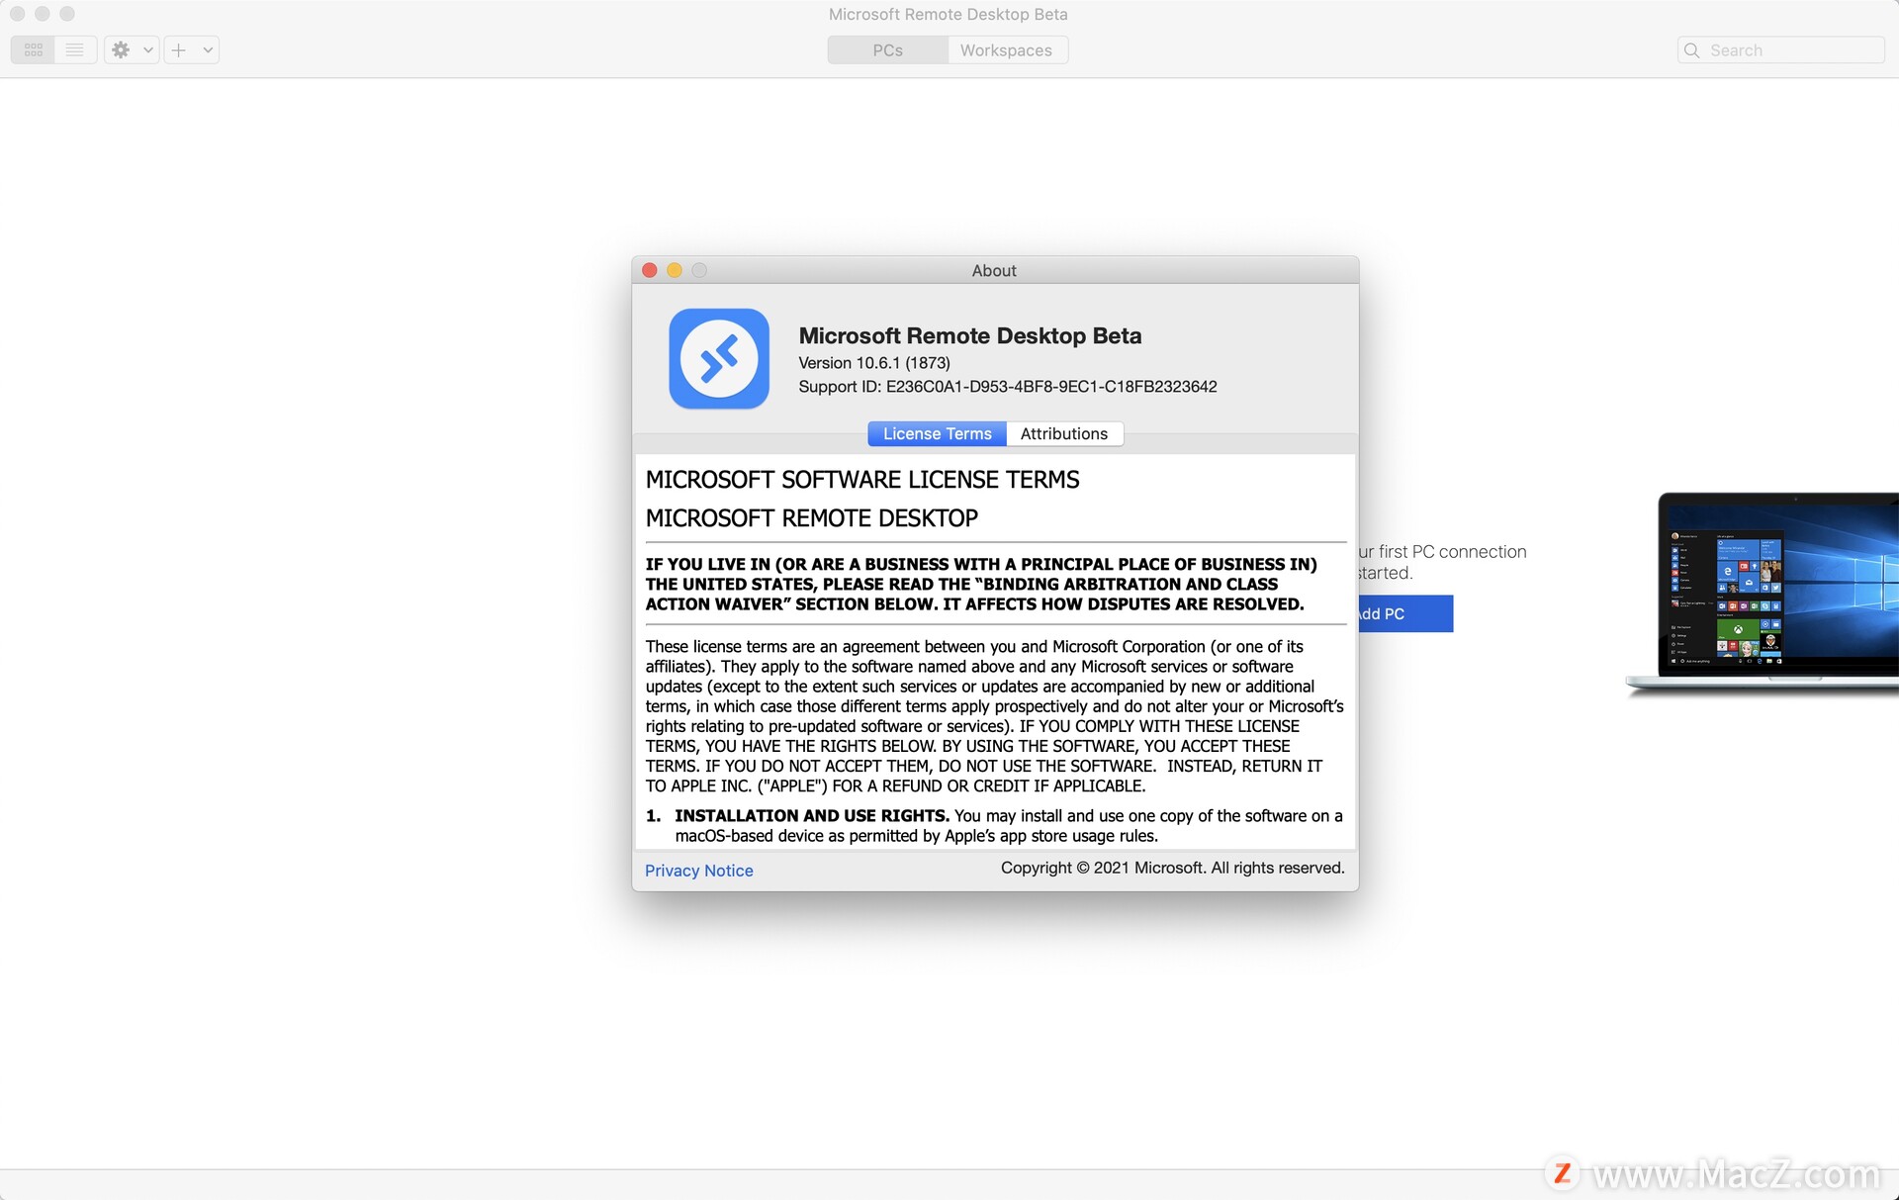Expand the gear menu dropdown arrow
Image resolution: width=1899 pixels, height=1200 pixels.
tap(148, 49)
